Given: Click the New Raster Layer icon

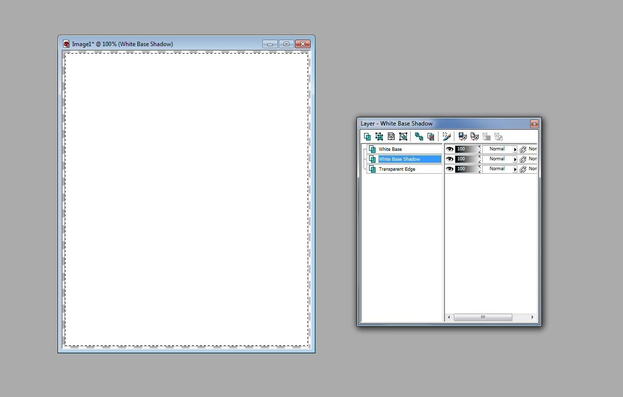Looking at the screenshot, I should coord(367,136).
